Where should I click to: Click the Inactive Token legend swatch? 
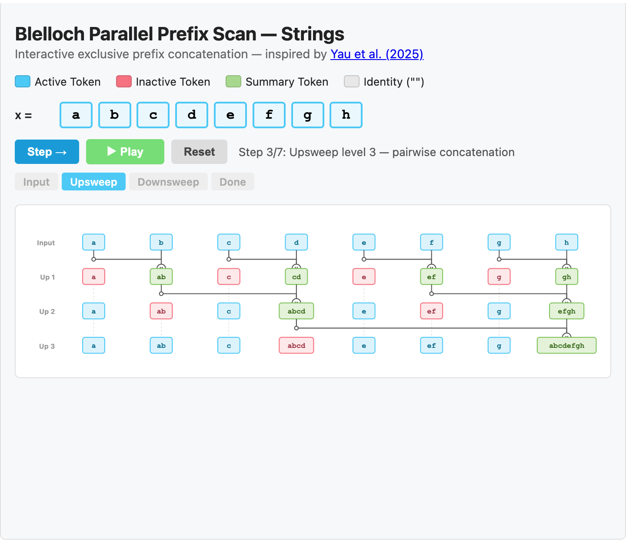(x=124, y=81)
